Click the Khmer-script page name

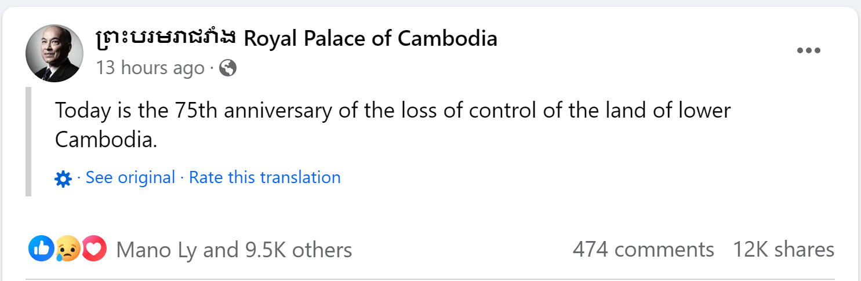coord(166,39)
